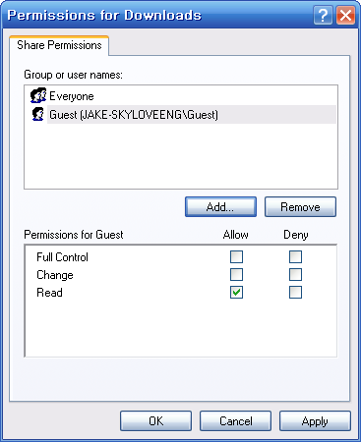Uncheck the Read Allow checkbox

[236, 293]
